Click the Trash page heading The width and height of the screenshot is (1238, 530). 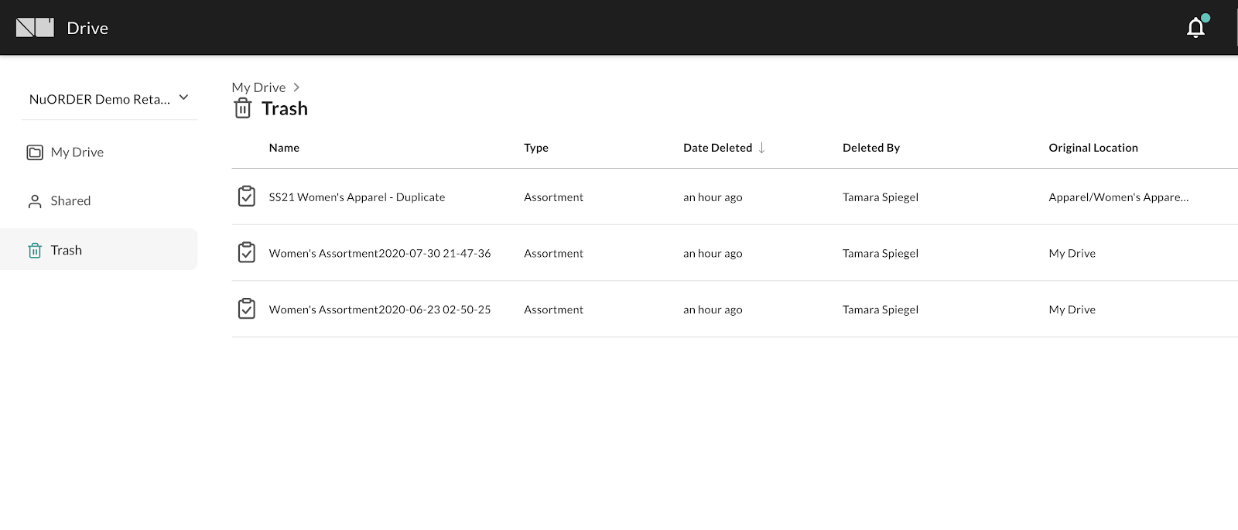click(x=285, y=108)
